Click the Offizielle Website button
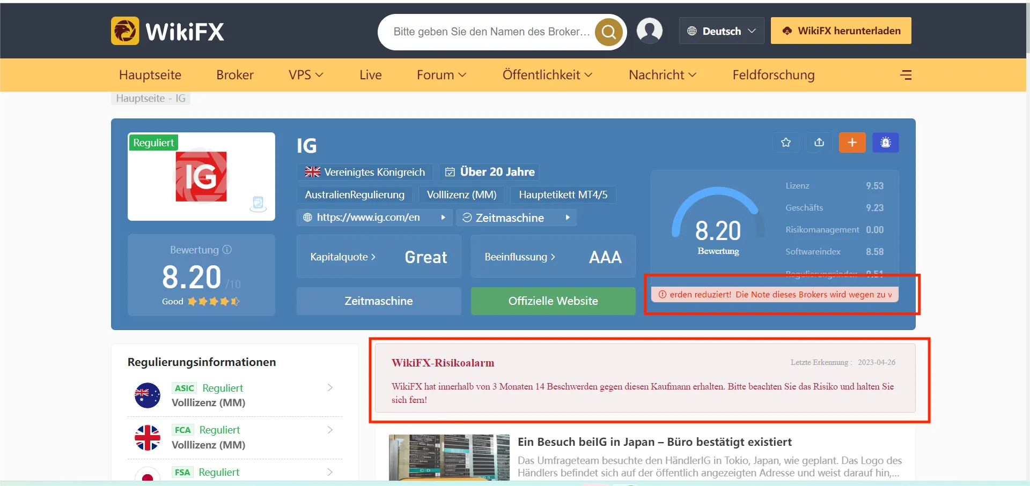 [553, 301]
